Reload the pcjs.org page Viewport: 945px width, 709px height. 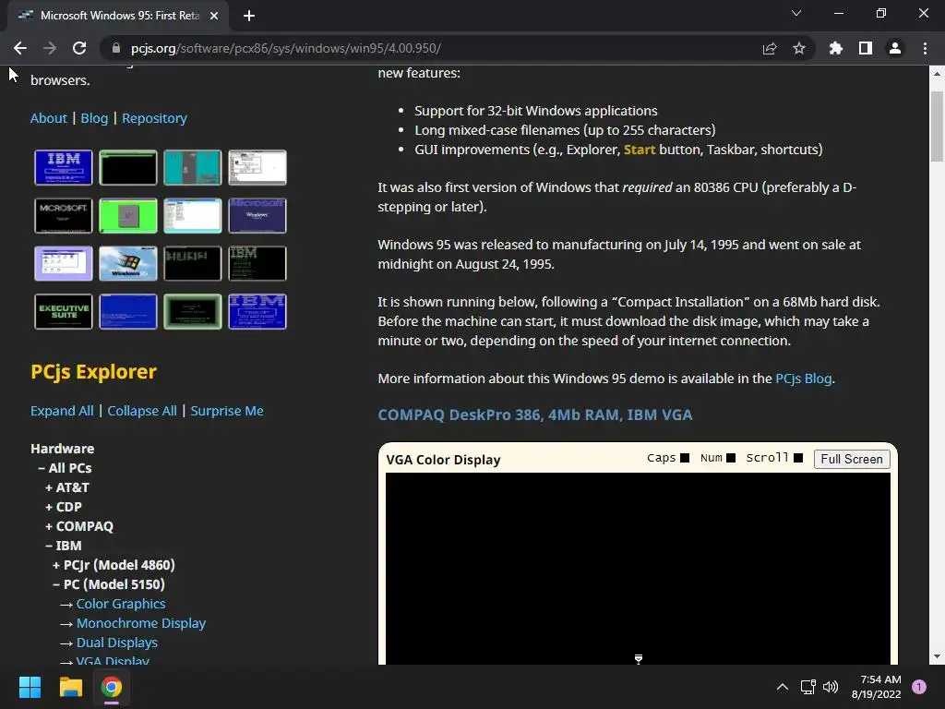[79, 48]
